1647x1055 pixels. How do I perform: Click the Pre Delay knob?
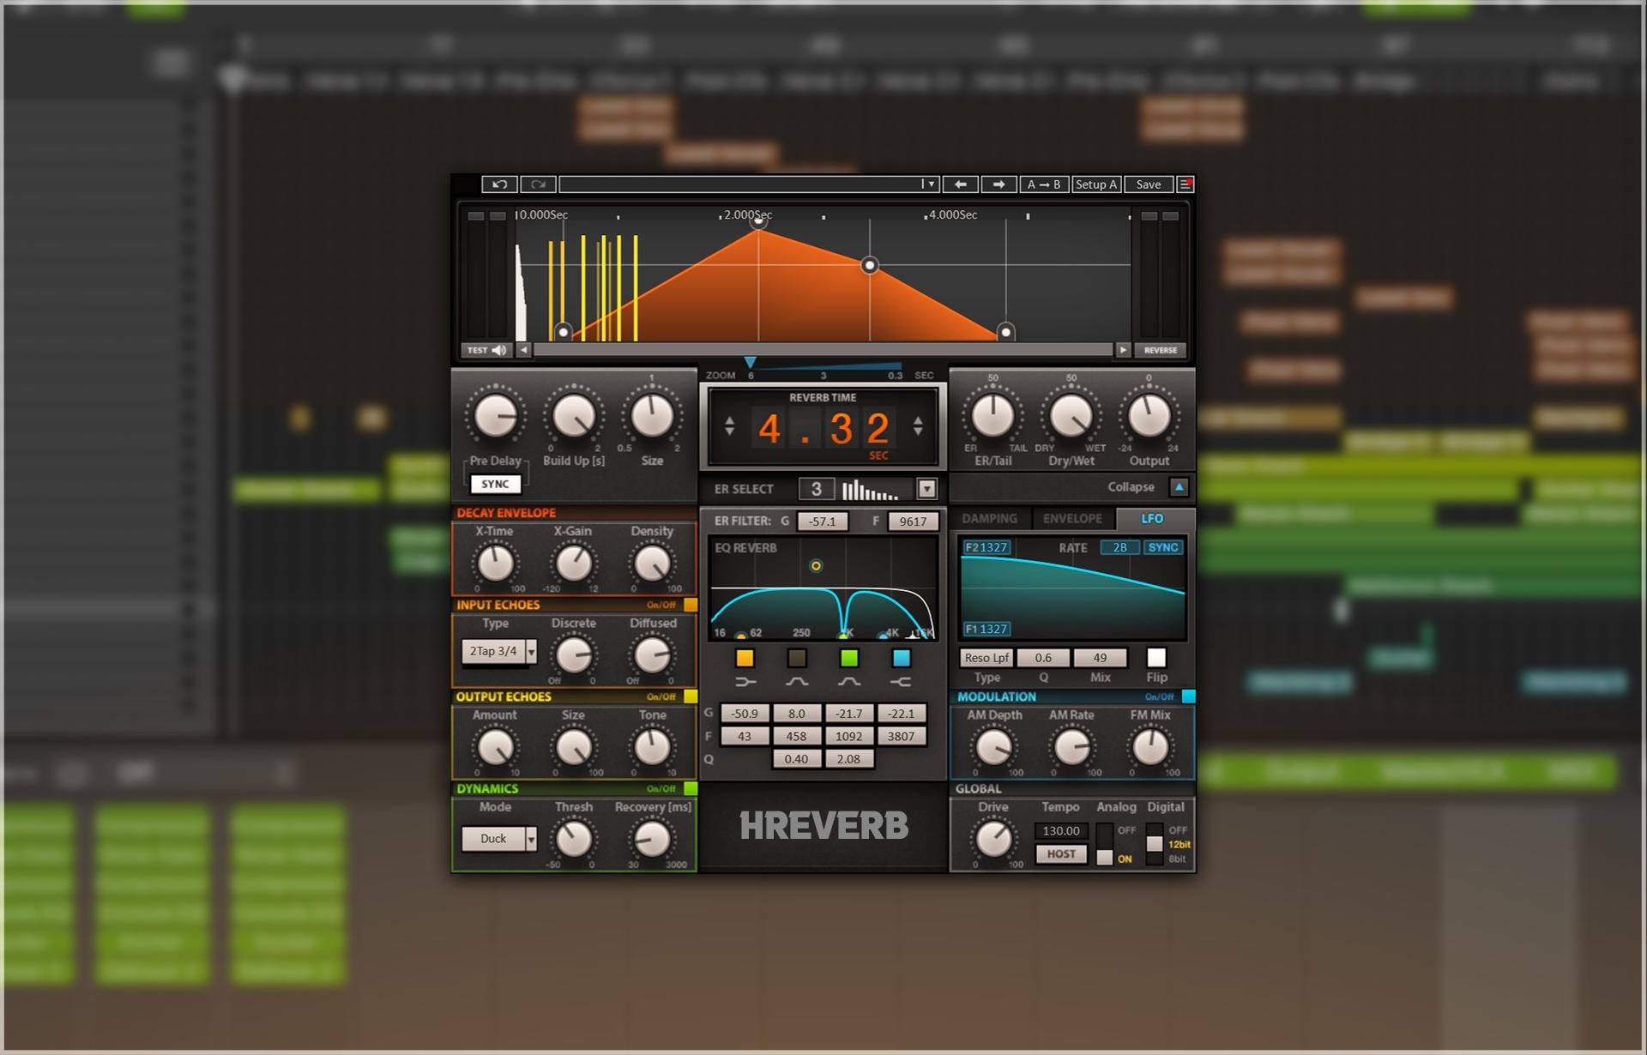(x=496, y=417)
